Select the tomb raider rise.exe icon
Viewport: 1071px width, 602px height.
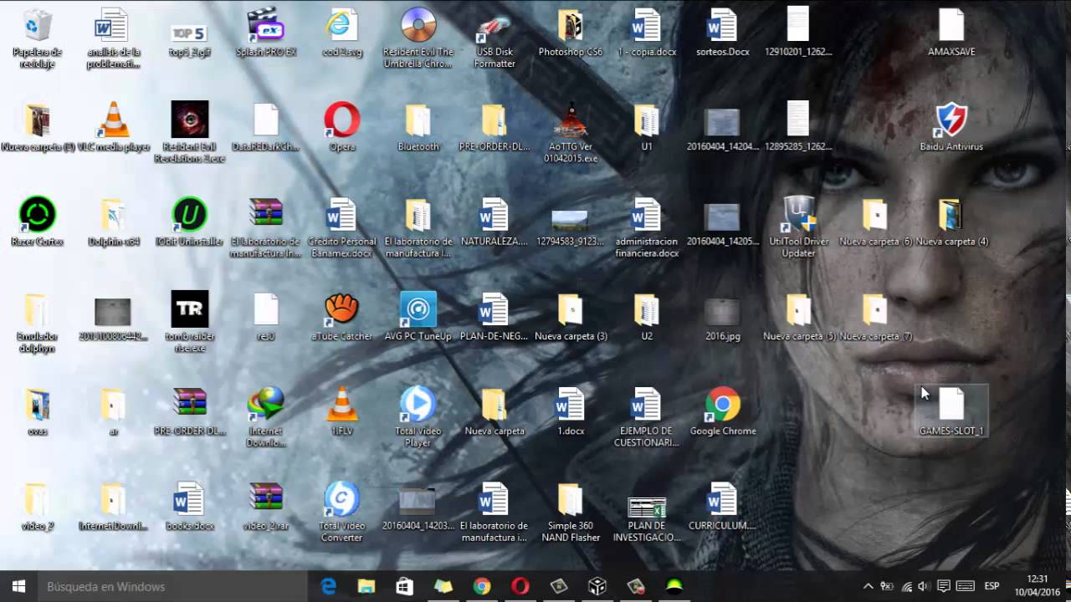click(x=190, y=322)
